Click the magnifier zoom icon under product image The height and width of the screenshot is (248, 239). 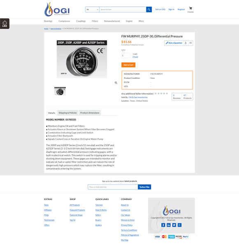coord(116,83)
